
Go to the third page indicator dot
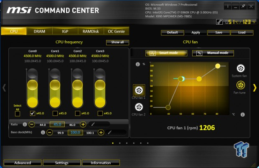(x=127, y=143)
